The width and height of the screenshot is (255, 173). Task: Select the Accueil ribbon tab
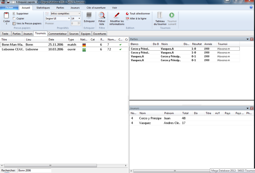click(x=26, y=8)
